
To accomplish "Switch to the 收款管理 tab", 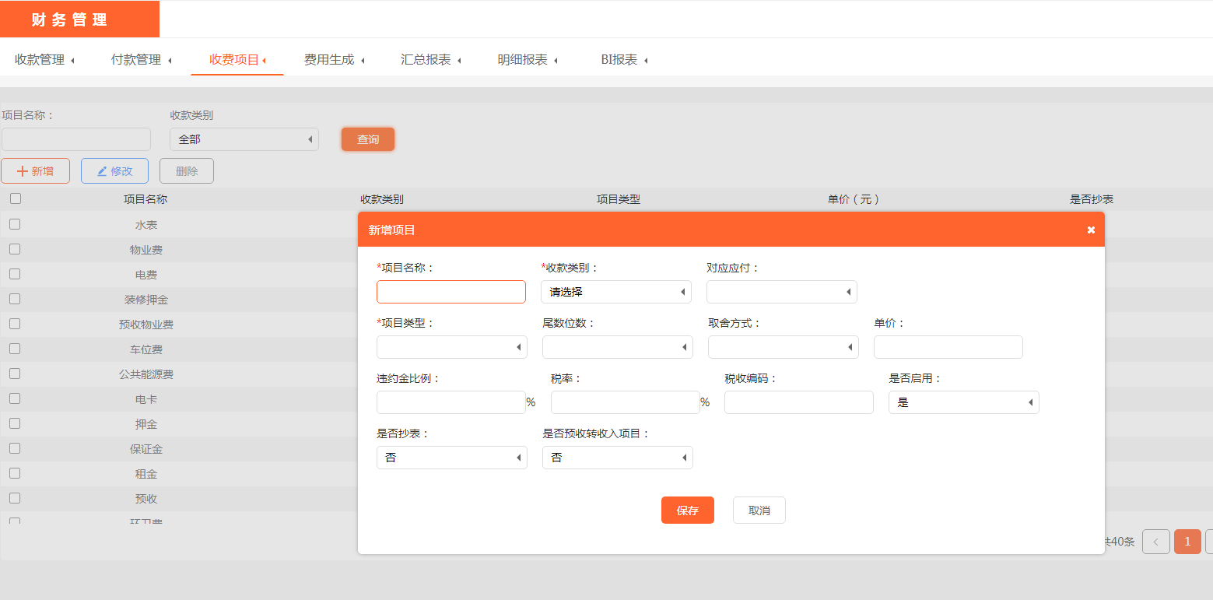I will 44,60.
